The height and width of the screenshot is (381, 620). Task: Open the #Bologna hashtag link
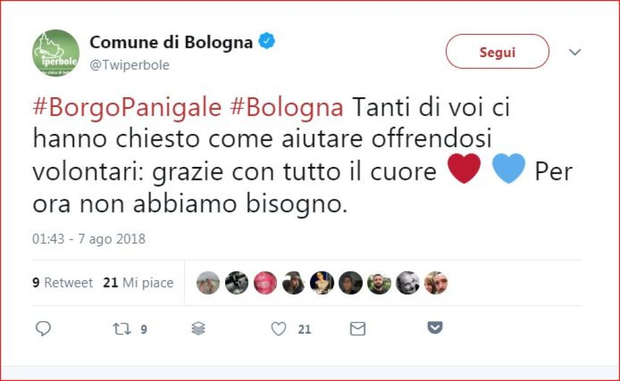tap(286, 108)
